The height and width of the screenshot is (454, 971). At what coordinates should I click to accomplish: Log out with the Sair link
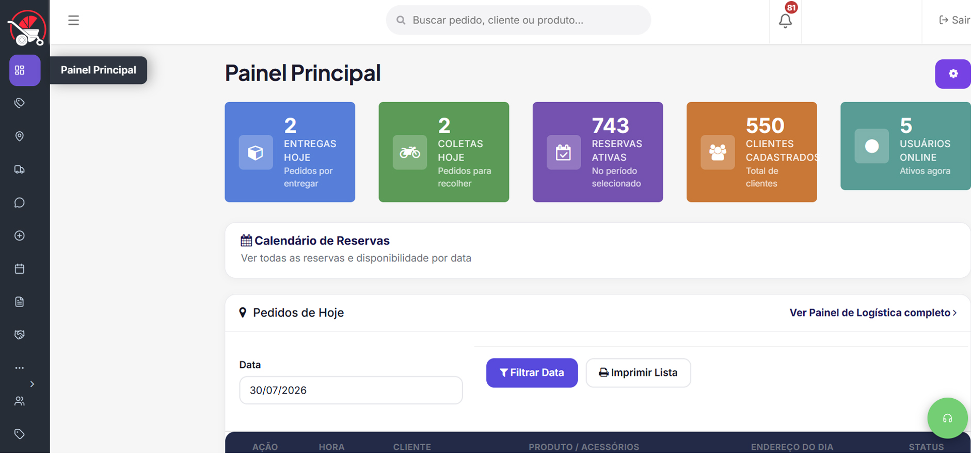coord(954,20)
